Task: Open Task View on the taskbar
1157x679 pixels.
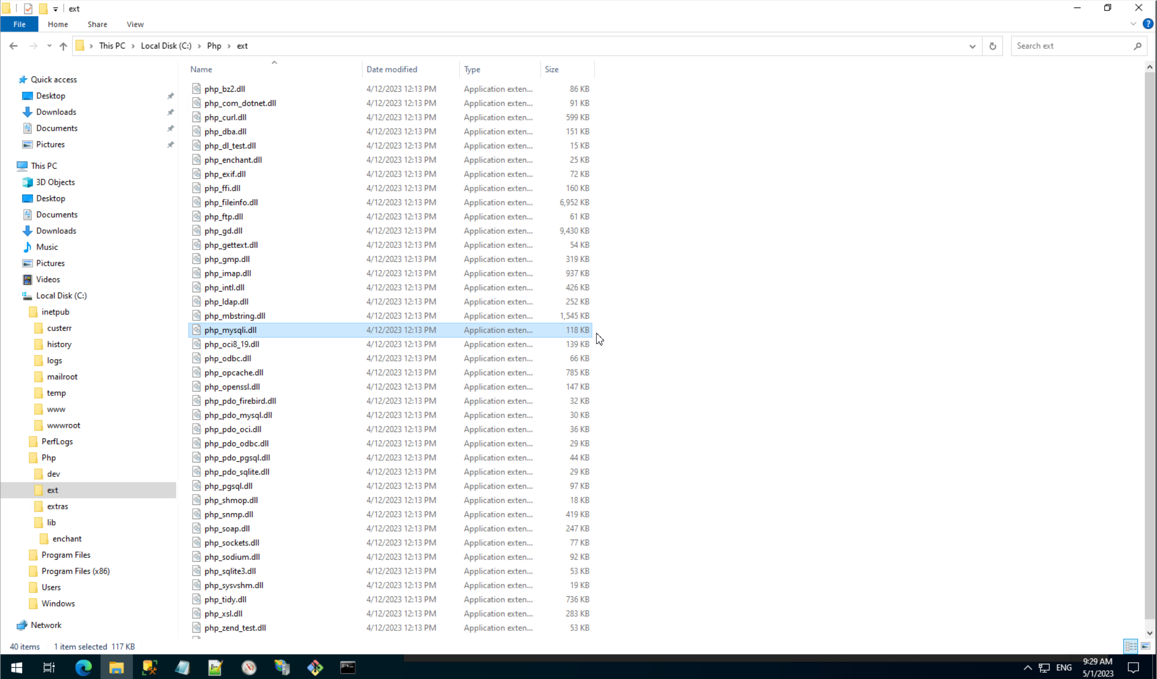Action: [49, 668]
